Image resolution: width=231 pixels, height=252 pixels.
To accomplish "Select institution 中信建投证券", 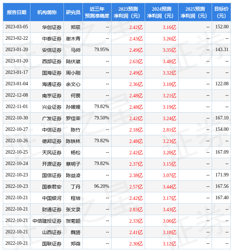I will point(47,221).
